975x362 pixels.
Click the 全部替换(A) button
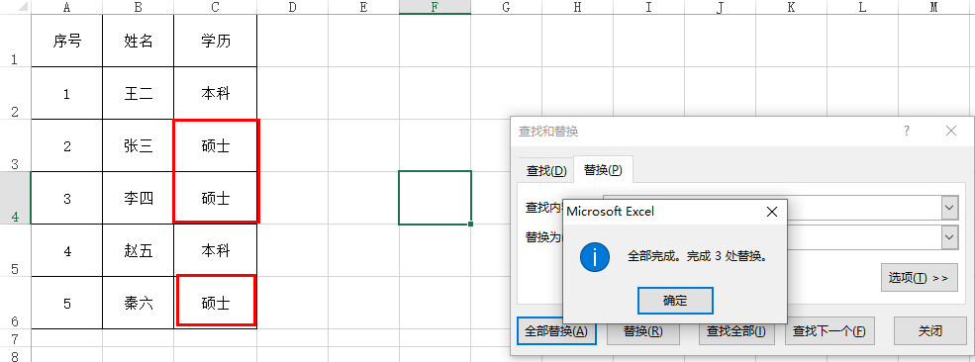[x=556, y=331]
